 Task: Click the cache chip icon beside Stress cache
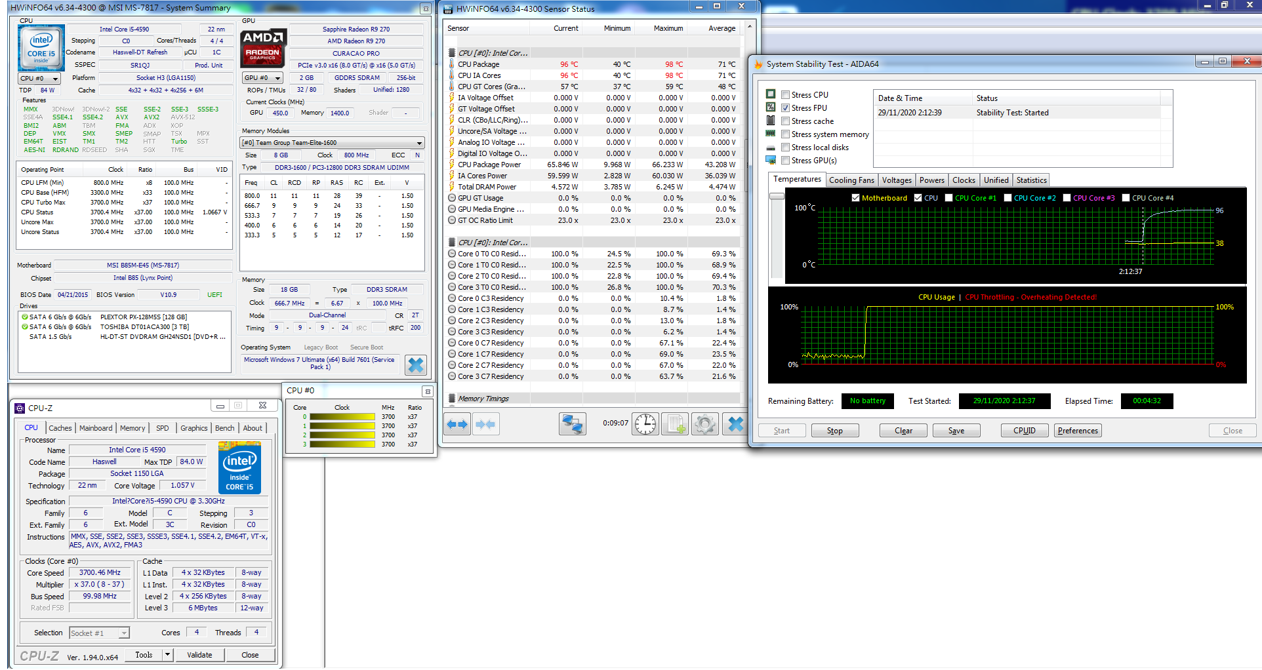(771, 121)
